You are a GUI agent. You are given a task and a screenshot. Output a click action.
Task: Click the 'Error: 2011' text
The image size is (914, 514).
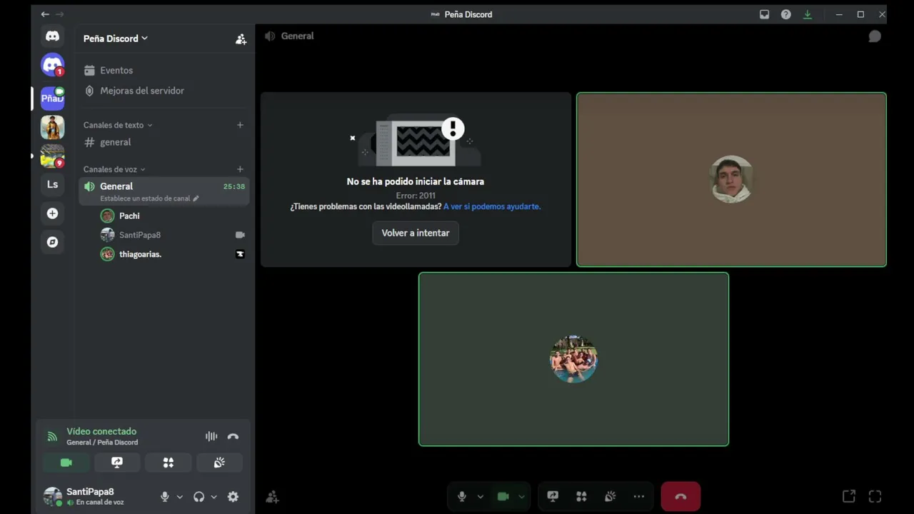click(416, 196)
